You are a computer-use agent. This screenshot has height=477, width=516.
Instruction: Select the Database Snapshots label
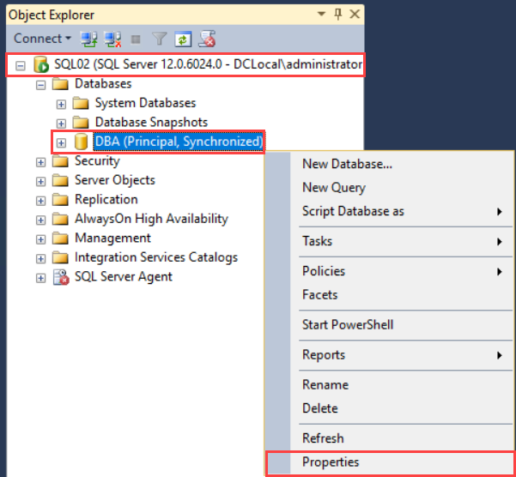coord(151,123)
